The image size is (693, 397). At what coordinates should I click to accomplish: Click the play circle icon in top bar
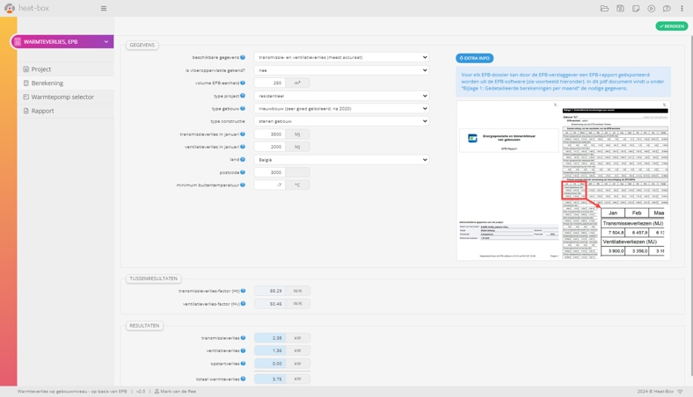652,9
